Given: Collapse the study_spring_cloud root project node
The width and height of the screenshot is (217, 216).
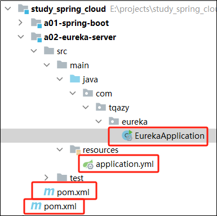Looking at the screenshot, I should (x=8, y=8).
